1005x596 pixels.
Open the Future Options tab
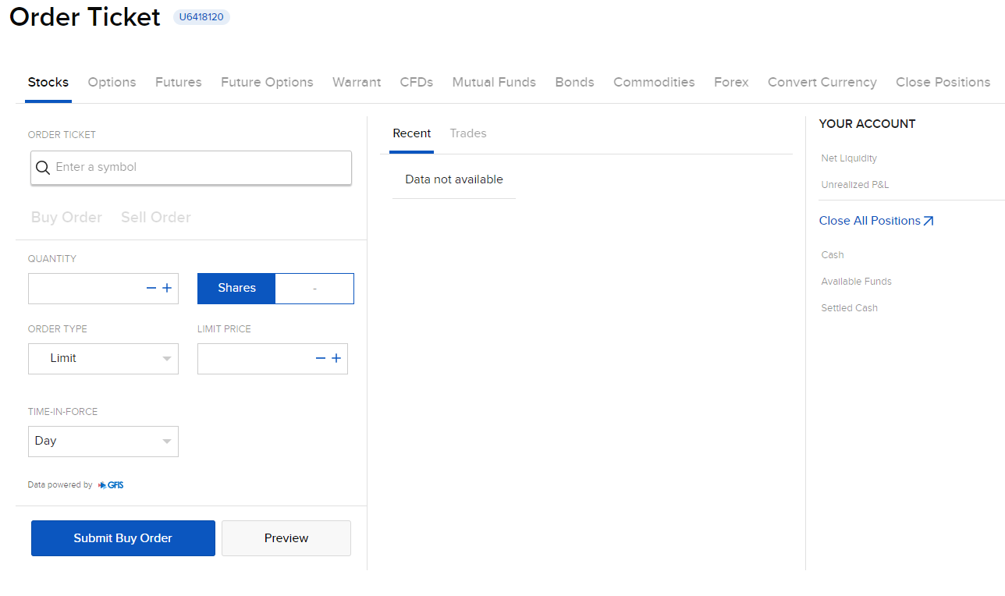(267, 82)
